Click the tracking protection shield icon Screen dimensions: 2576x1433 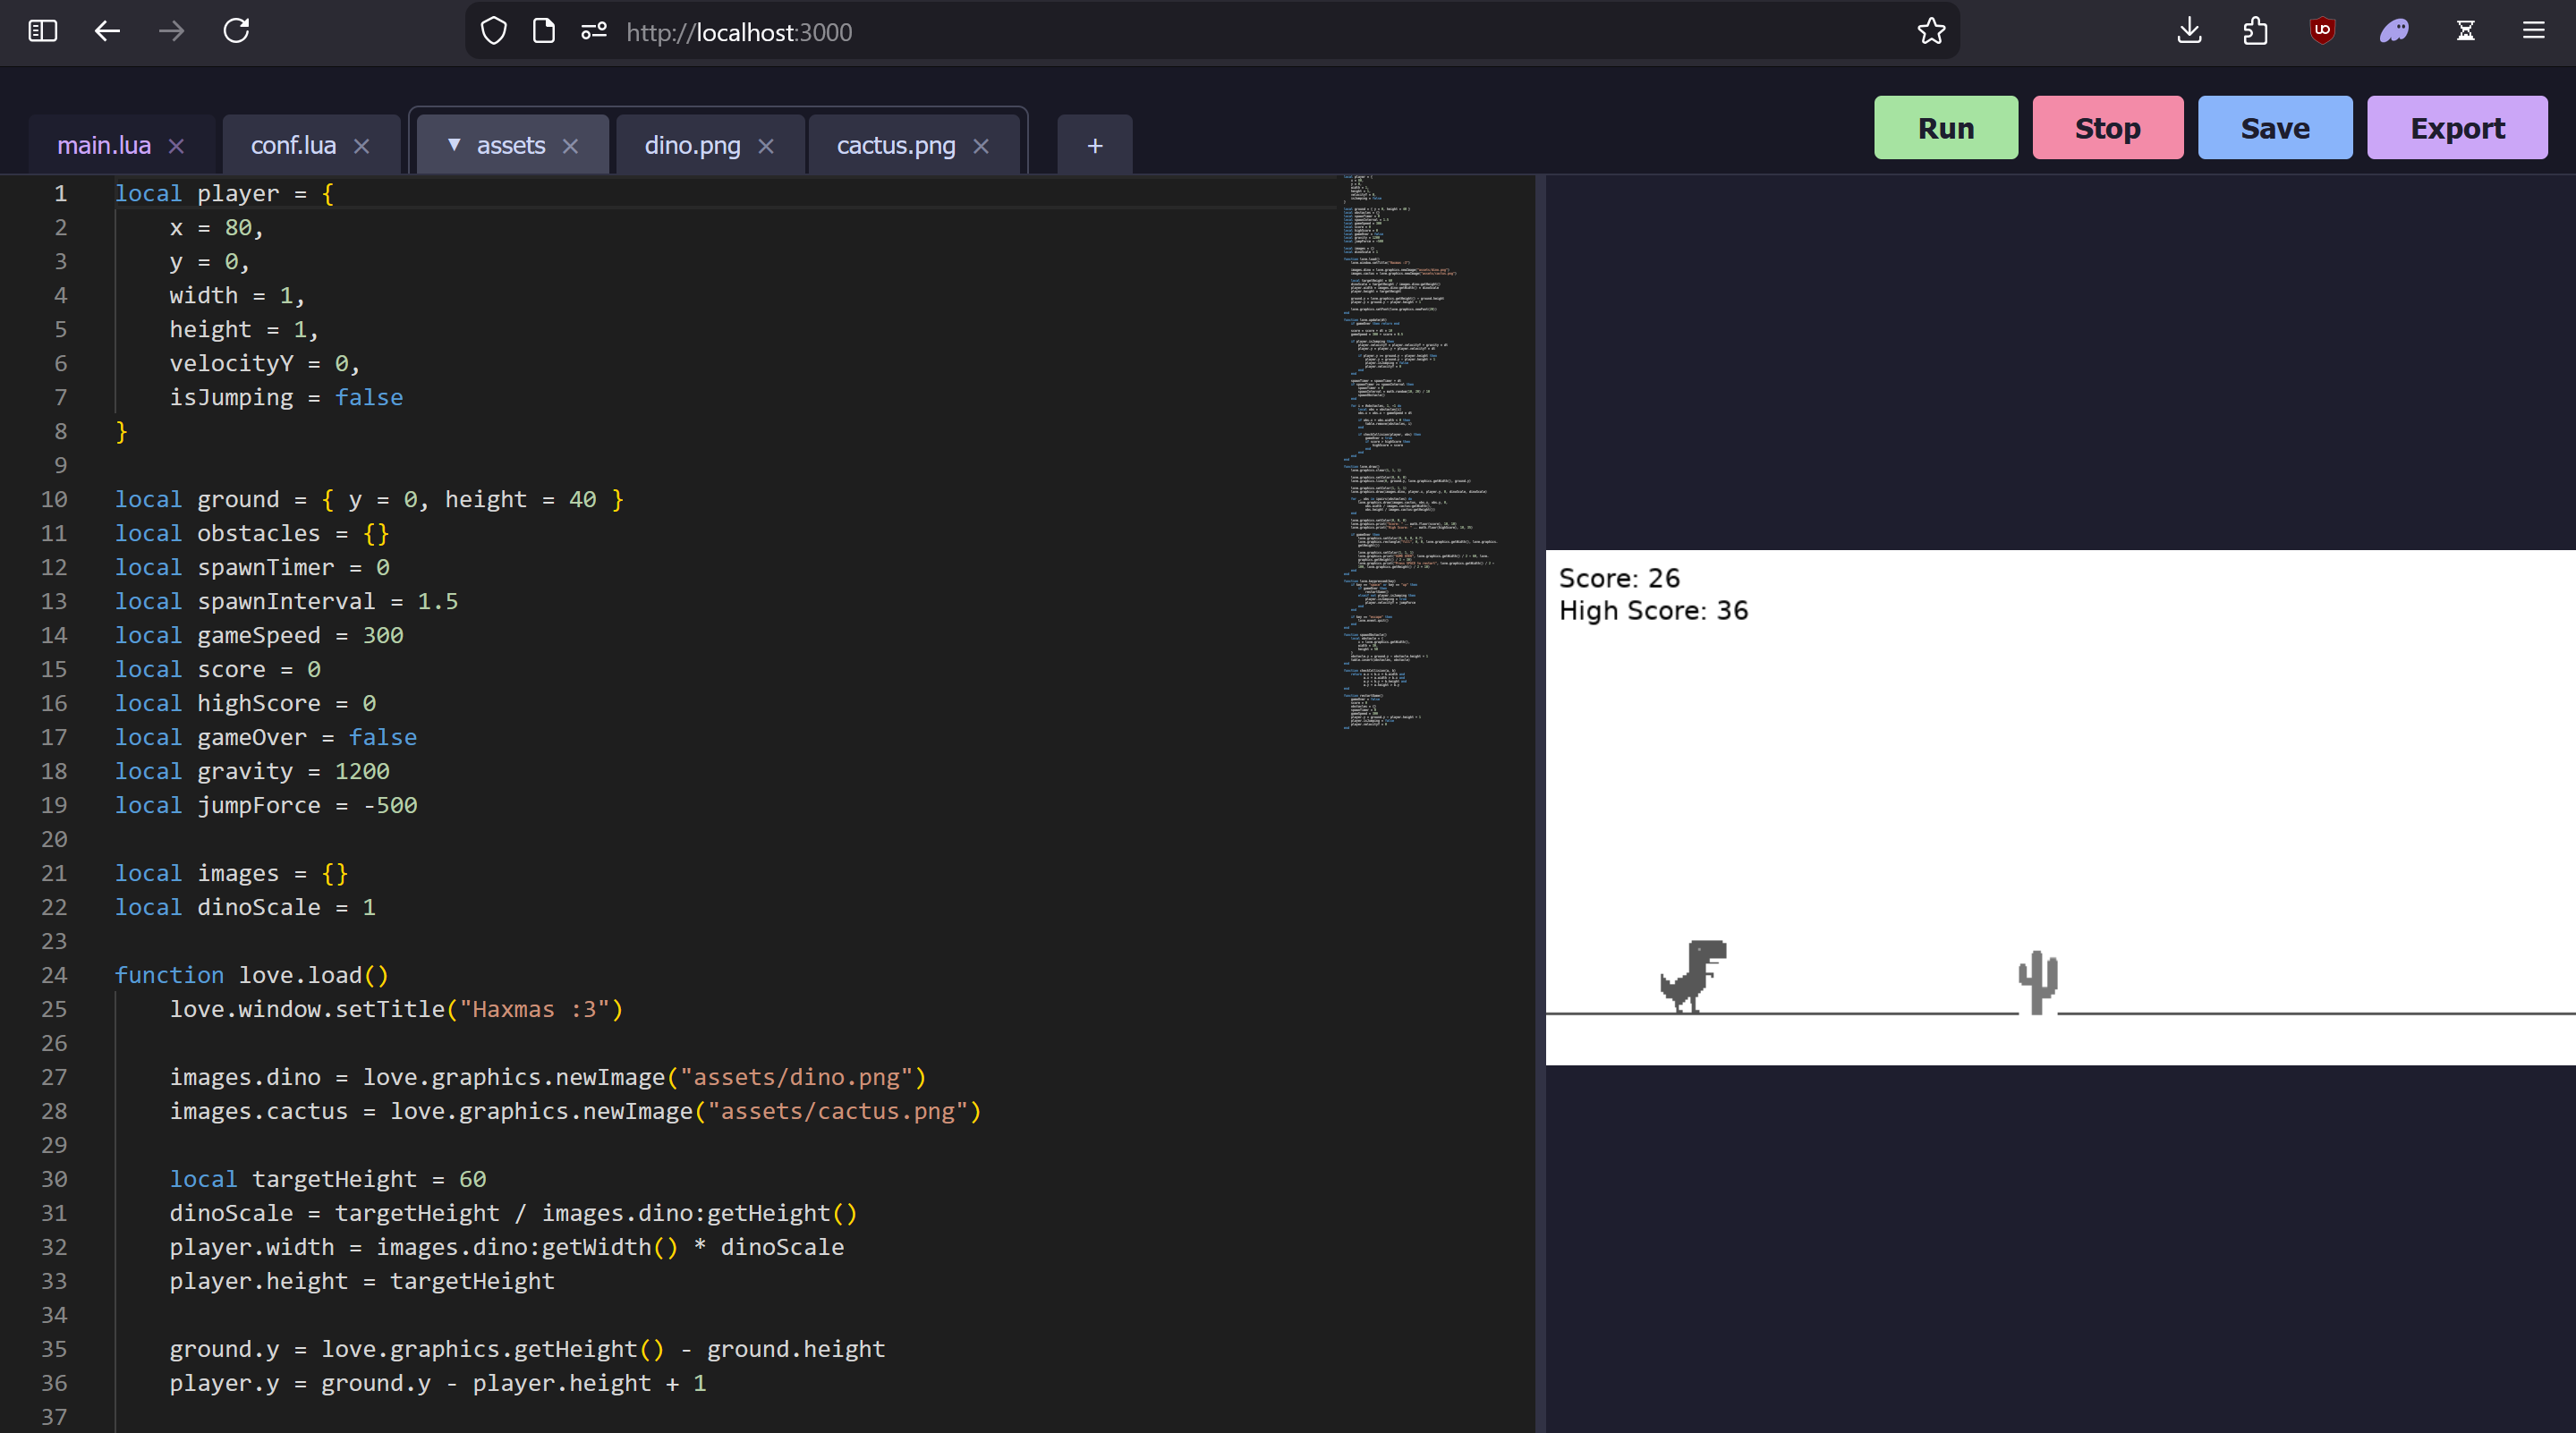(x=493, y=31)
